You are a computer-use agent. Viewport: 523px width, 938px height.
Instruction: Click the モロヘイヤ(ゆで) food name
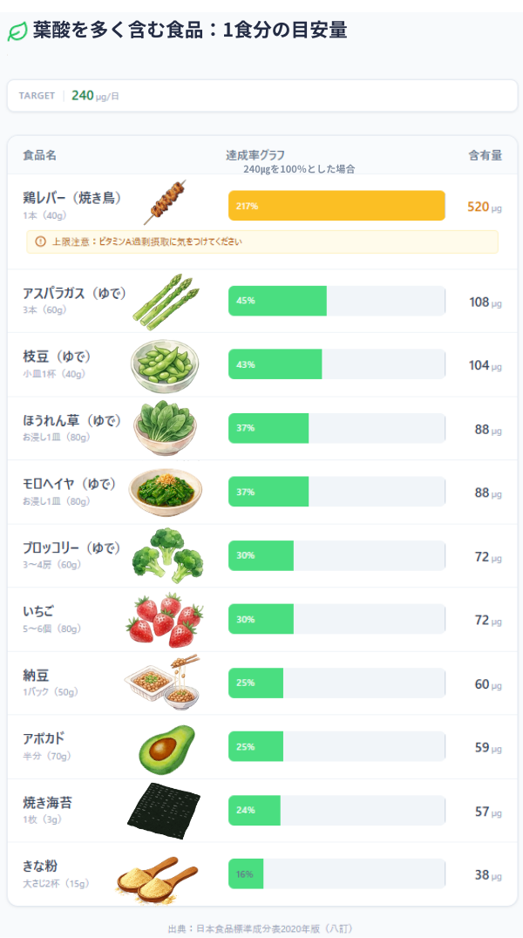point(69,483)
